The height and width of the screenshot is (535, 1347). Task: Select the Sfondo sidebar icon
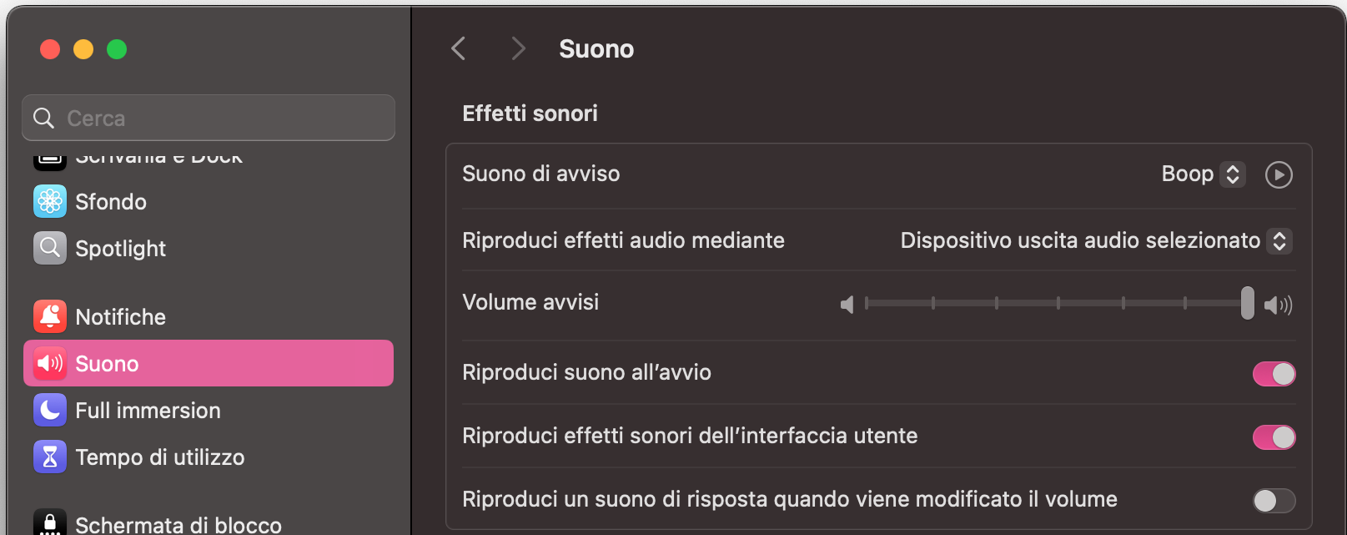click(x=50, y=201)
